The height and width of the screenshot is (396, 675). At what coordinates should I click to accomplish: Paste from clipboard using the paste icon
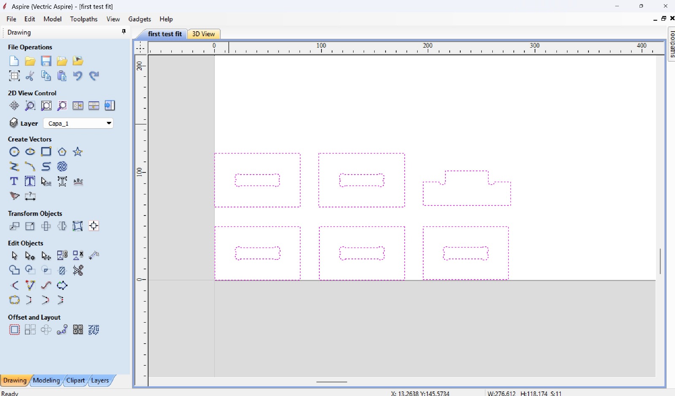[x=62, y=76]
